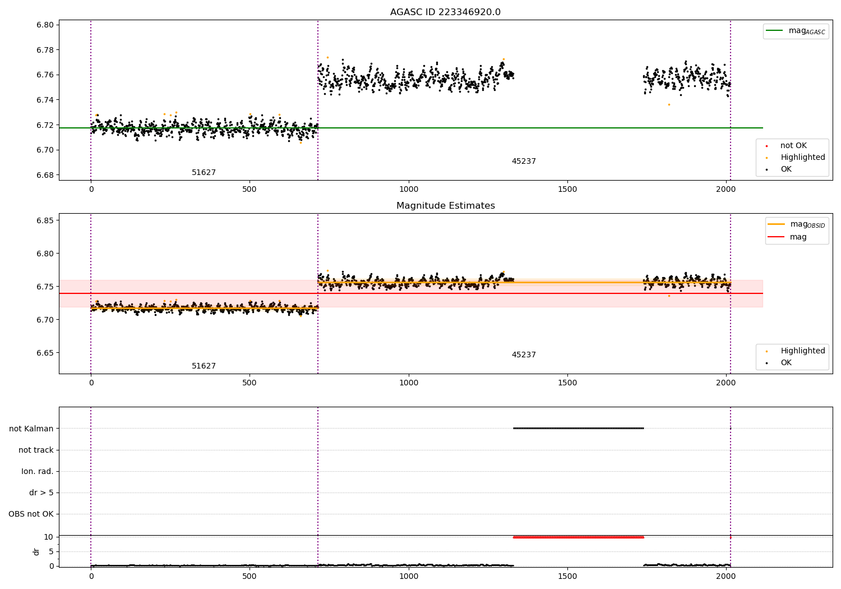
Task: Click the 1000 x-tick under Magnitude Estimates plot
Action: coord(409,383)
